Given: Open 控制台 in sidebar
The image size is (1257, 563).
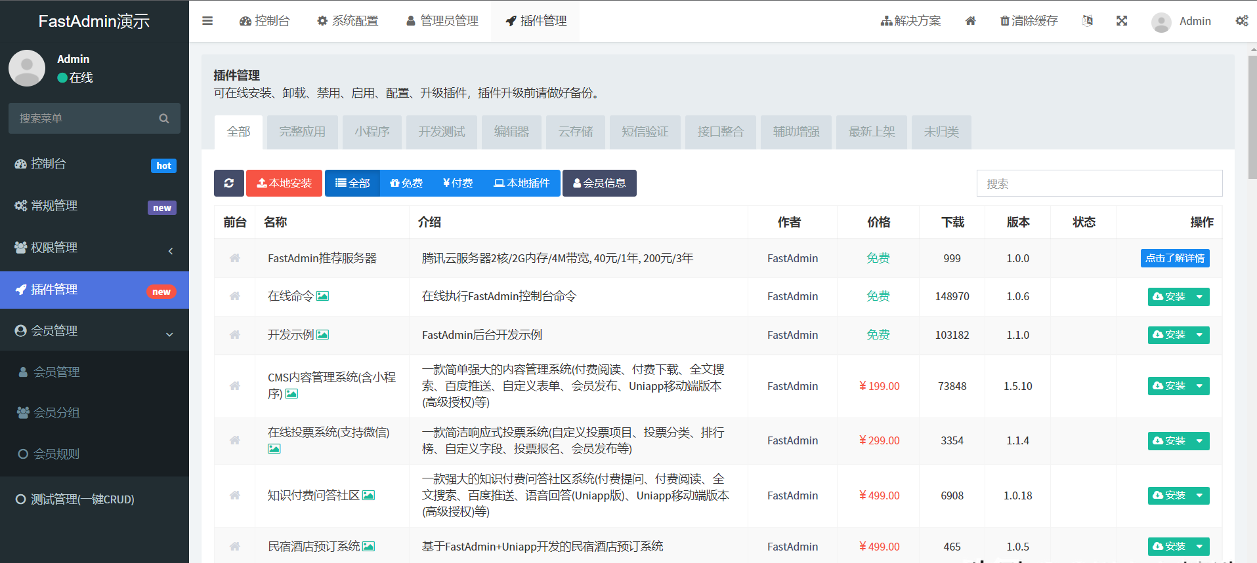Looking at the screenshot, I should pyautogui.click(x=95, y=164).
